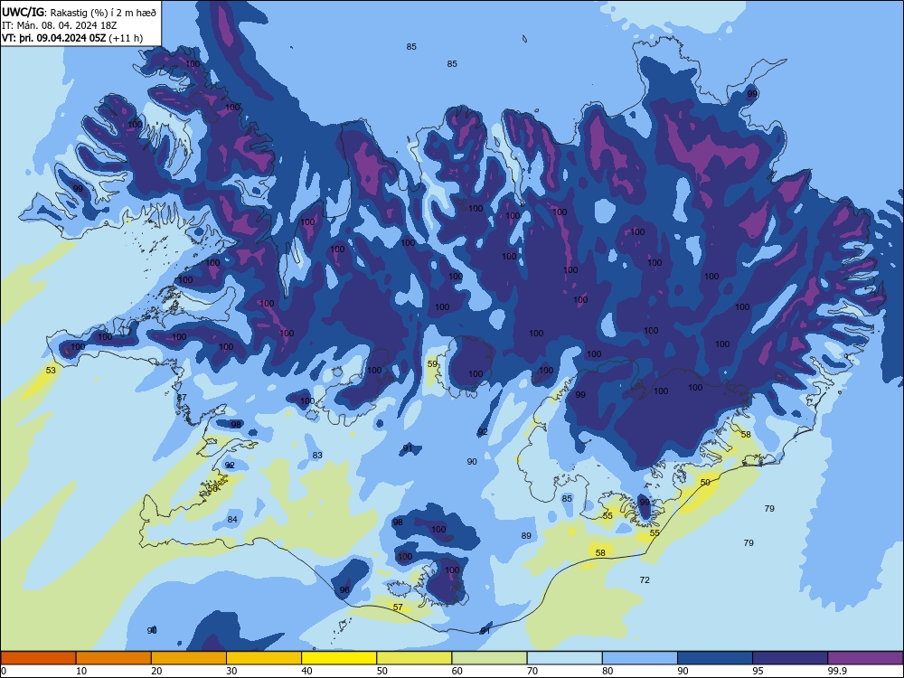Click the legend tick label '10'

click(x=81, y=671)
